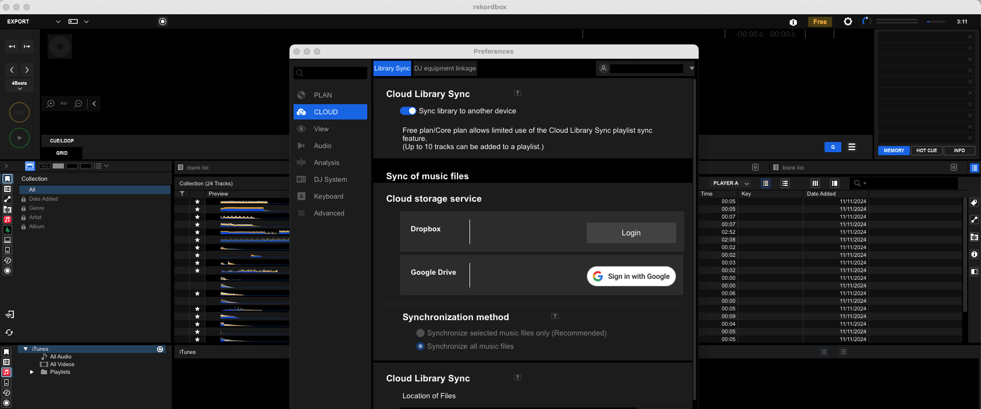The image size is (981, 409).
Task: Click the record icon in top bar
Action: tap(163, 21)
